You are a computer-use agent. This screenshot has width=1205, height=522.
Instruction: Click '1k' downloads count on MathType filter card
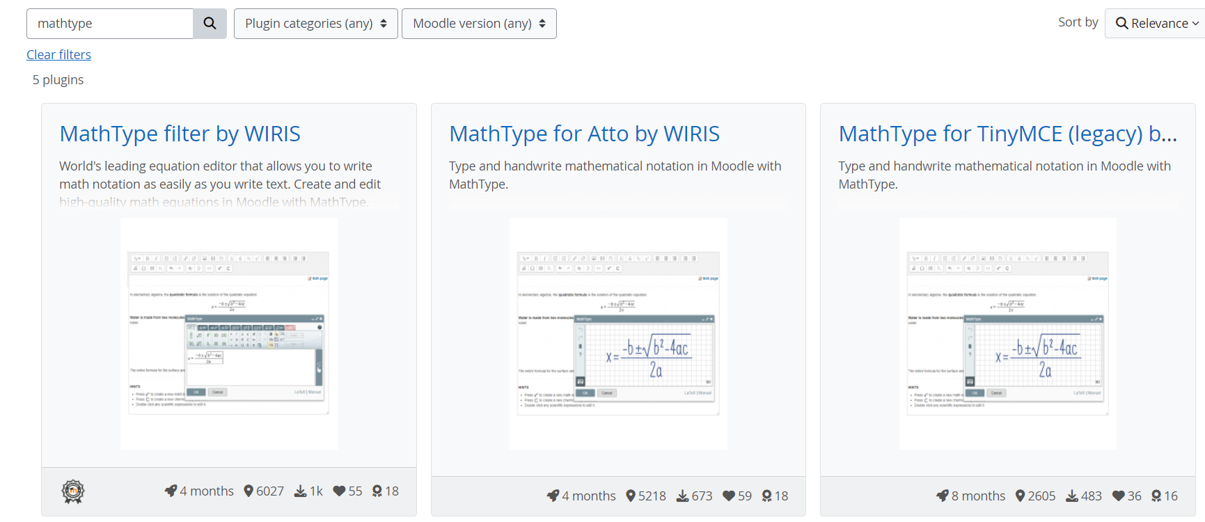tap(316, 491)
